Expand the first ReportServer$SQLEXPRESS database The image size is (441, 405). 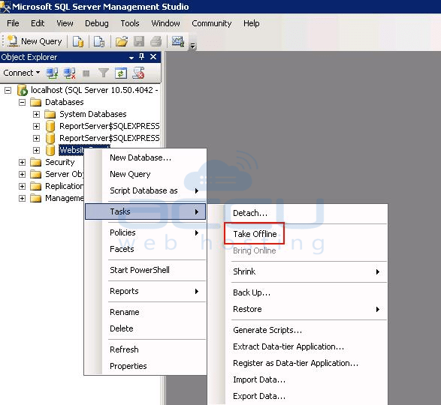pyautogui.click(x=36, y=127)
